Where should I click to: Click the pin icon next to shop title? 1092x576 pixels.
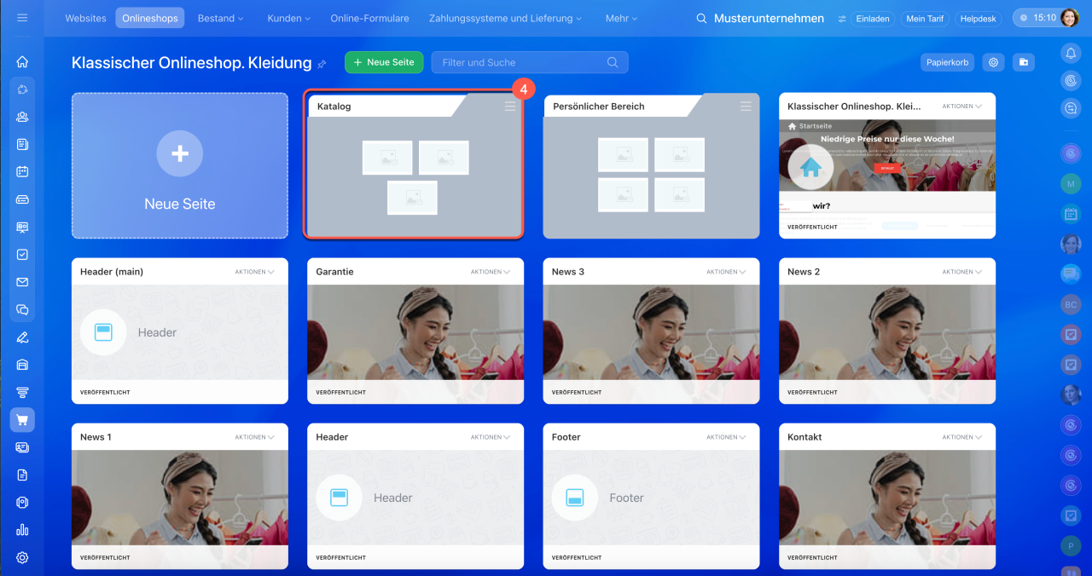pos(322,64)
